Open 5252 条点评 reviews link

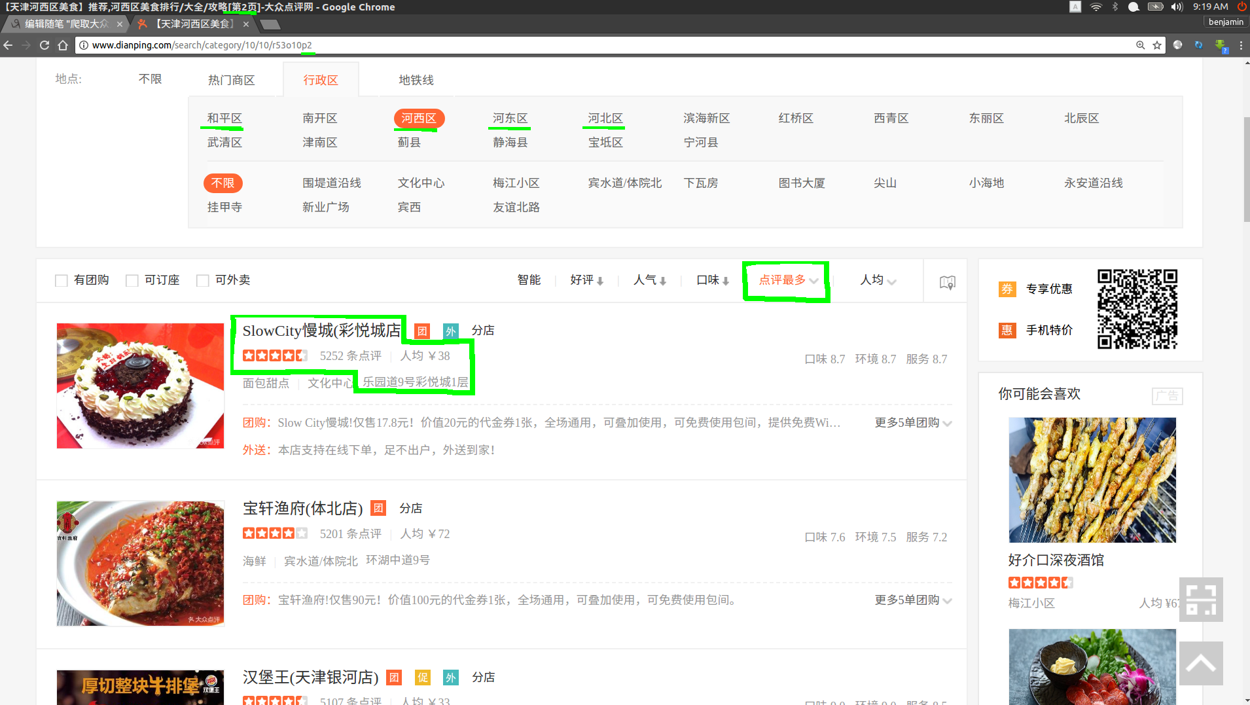[351, 356]
